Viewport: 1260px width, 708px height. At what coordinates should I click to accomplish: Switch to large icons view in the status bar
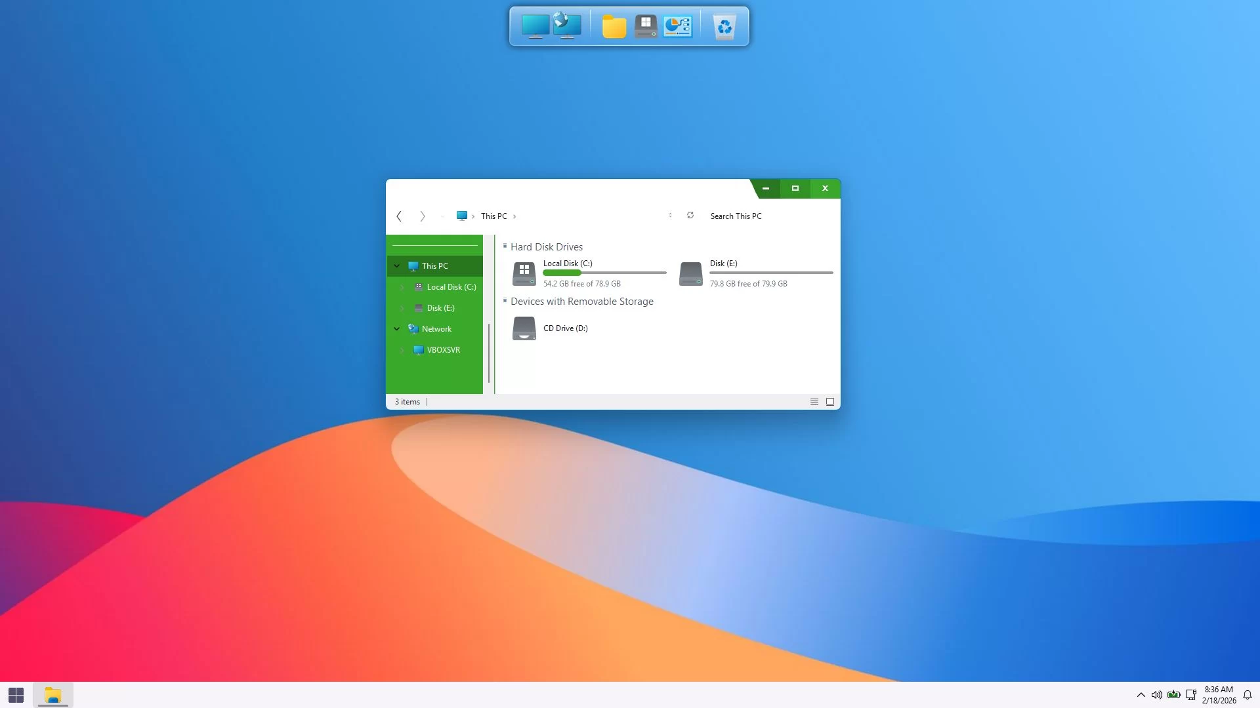(829, 401)
